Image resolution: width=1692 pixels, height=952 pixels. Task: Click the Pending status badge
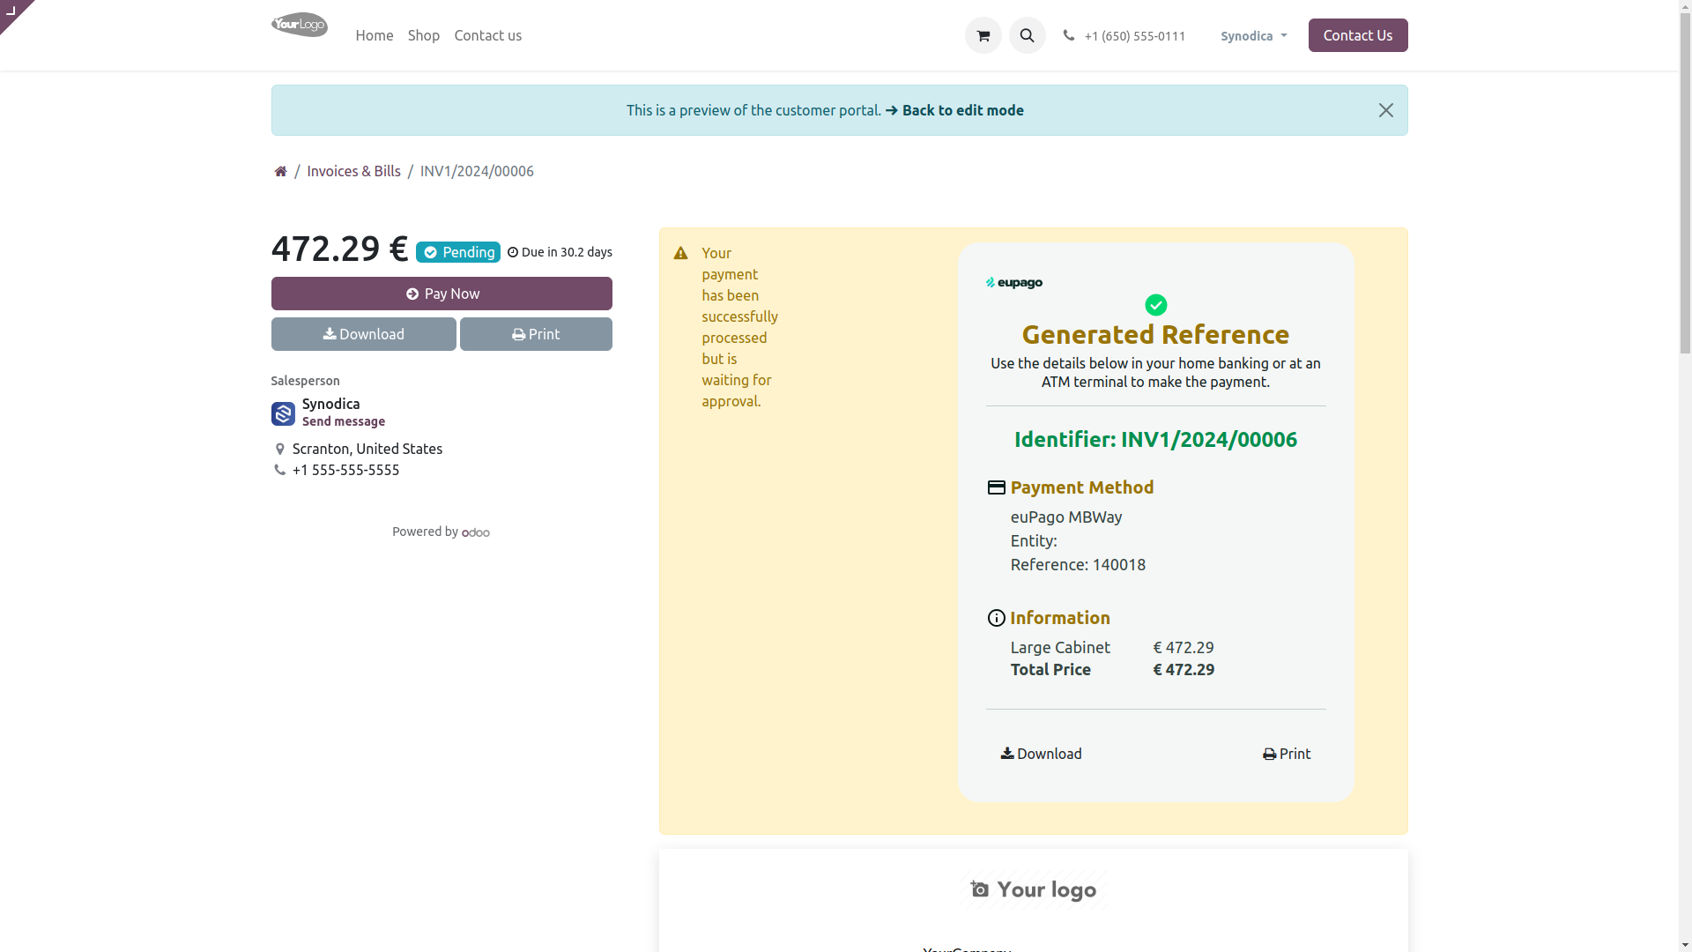coord(458,252)
